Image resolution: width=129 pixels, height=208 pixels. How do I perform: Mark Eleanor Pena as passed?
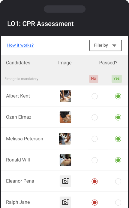(118, 181)
